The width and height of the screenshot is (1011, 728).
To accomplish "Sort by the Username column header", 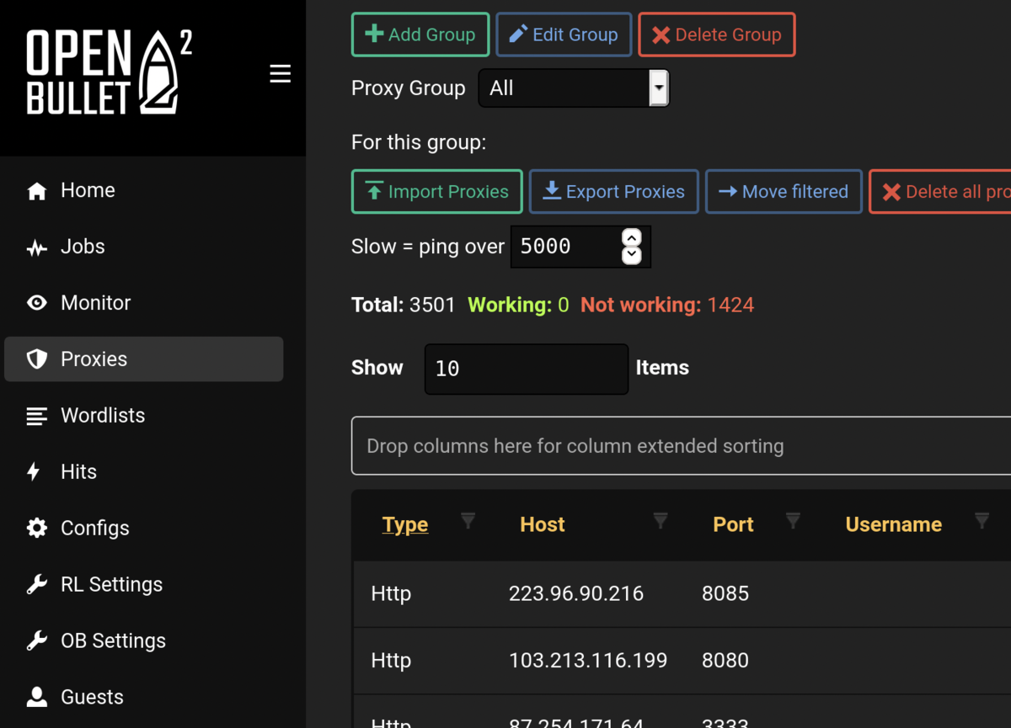I will pyautogui.click(x=894, y=524).
